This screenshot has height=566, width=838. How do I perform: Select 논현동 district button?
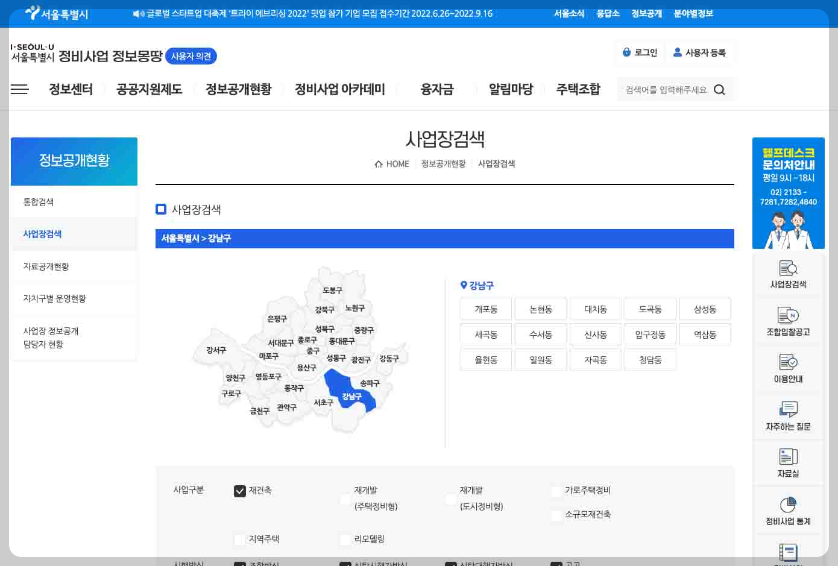(541, 309)
